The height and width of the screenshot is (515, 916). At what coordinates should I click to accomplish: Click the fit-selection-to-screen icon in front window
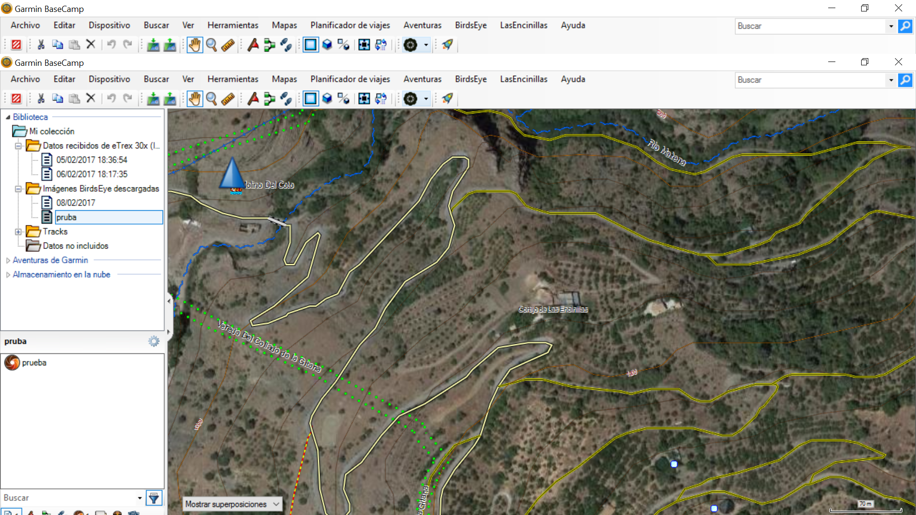(x=364, y=99)
